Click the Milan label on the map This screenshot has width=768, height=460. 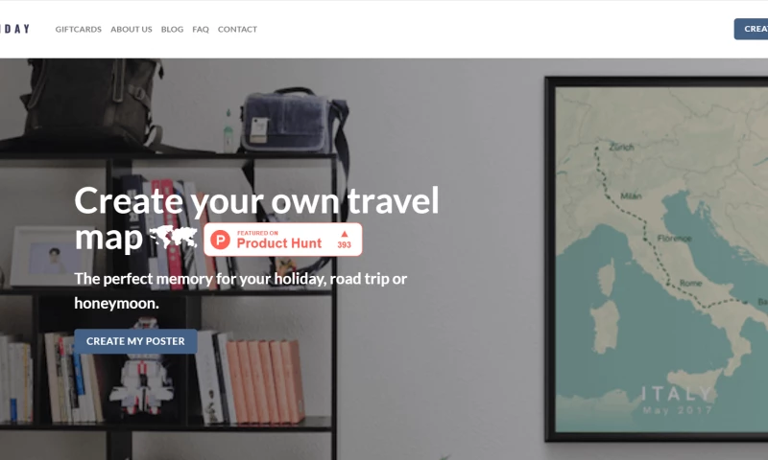coord(631,196)
